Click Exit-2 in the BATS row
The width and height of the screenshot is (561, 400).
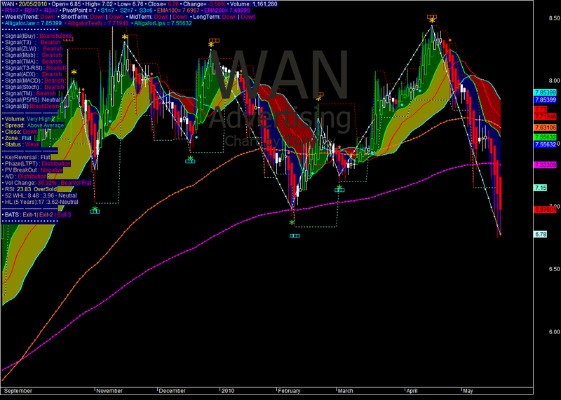point(46,215)
